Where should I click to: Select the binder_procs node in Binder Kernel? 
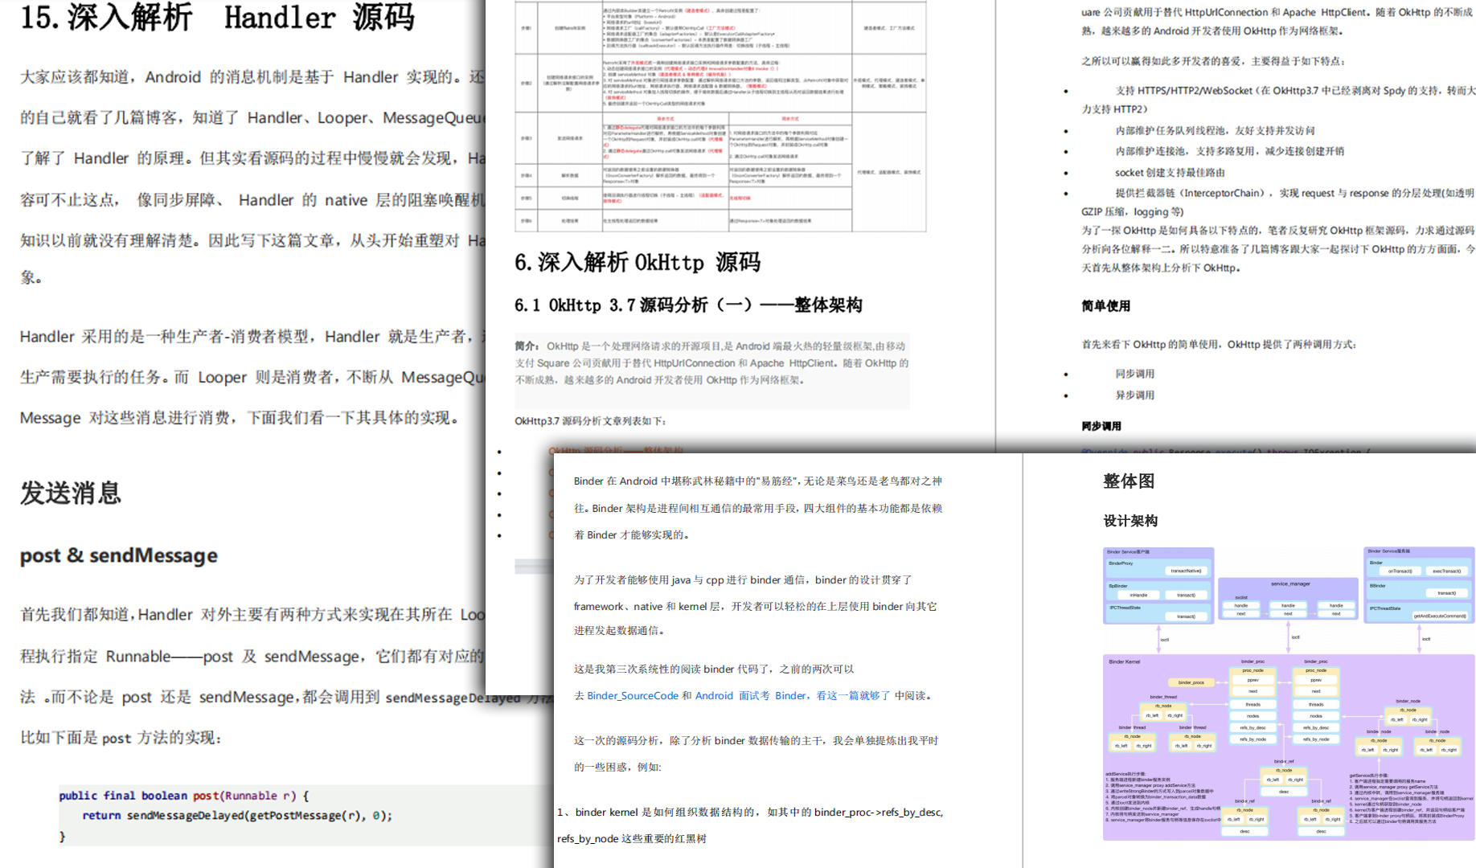pyautogui.click(x=1191, y=682)
